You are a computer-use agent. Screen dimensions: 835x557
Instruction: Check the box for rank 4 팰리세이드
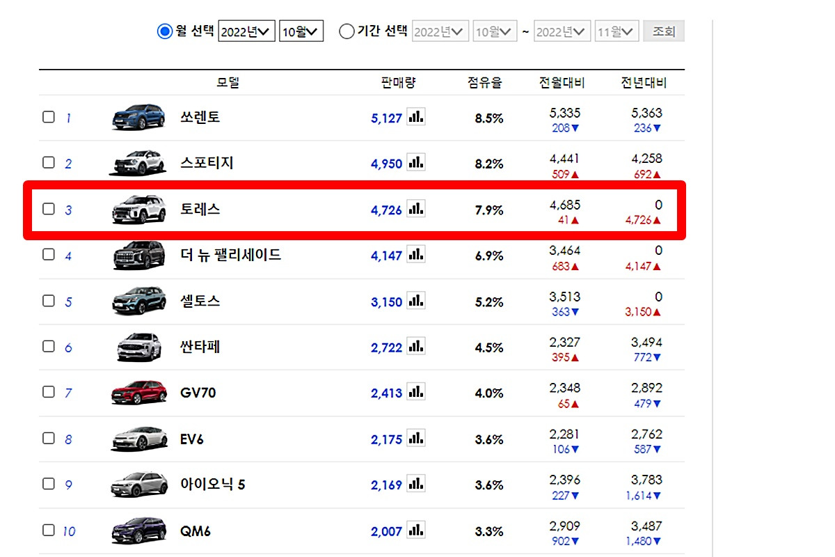coord(48,254)
